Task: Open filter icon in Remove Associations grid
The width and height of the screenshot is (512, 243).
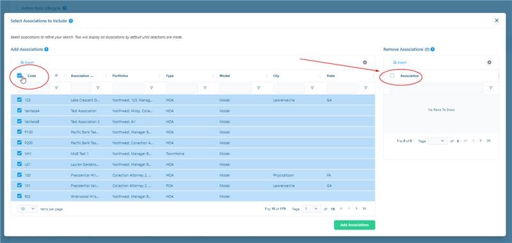Action: point(490,88)
